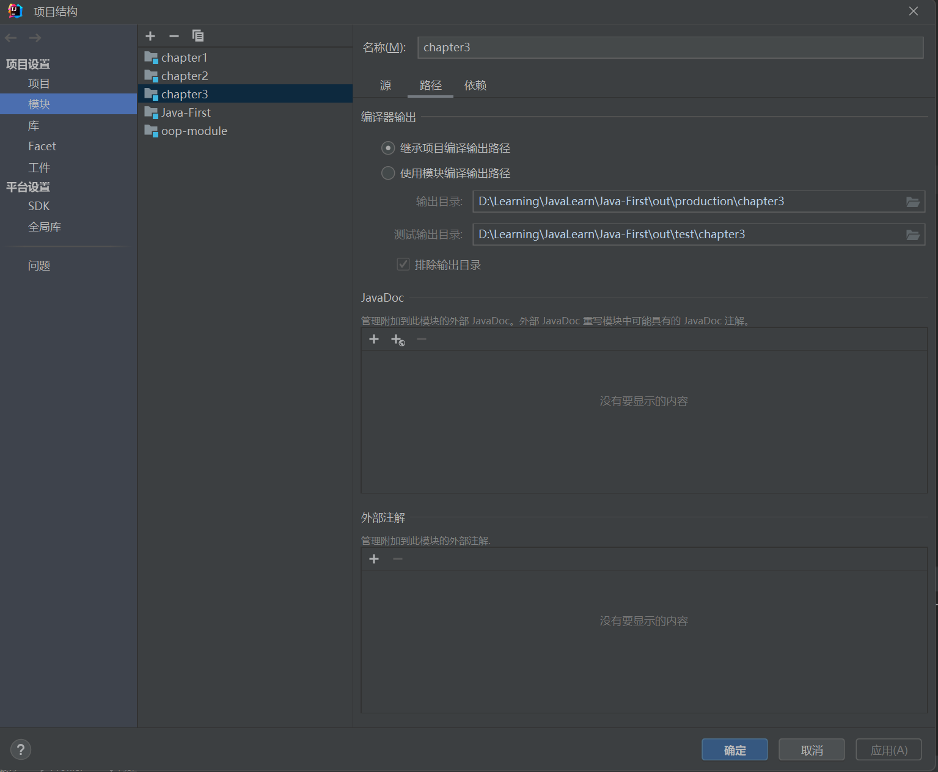Select the chapter1 module
938x772 pixels.
246,57
